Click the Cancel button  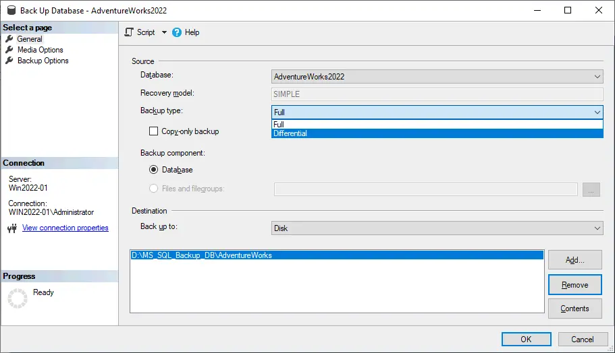583,340
